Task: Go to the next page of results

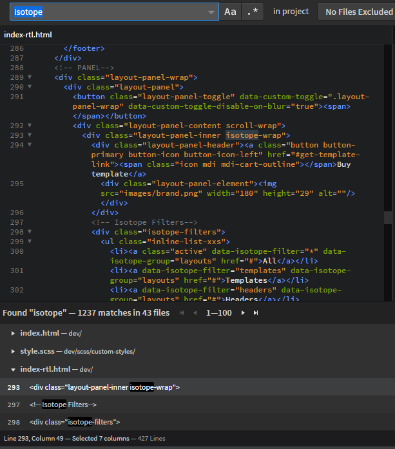Action: 243,313
